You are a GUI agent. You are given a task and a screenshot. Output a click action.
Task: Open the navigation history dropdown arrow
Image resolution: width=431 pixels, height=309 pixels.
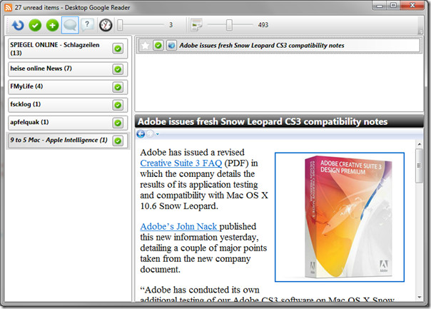tap(158, 134)
